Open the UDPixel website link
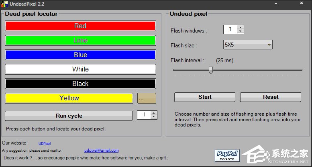This screenshot has height=167, width=312. (x=45, y=143)
